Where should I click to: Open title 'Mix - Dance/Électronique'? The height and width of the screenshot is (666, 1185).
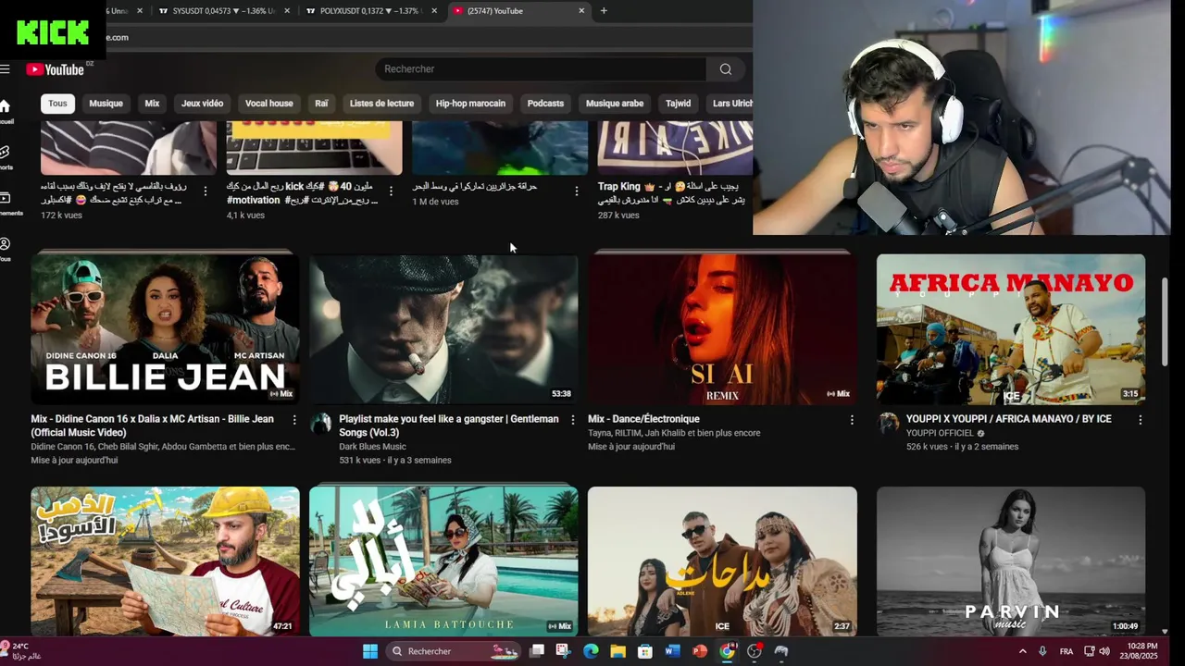(x=643, y=419)
